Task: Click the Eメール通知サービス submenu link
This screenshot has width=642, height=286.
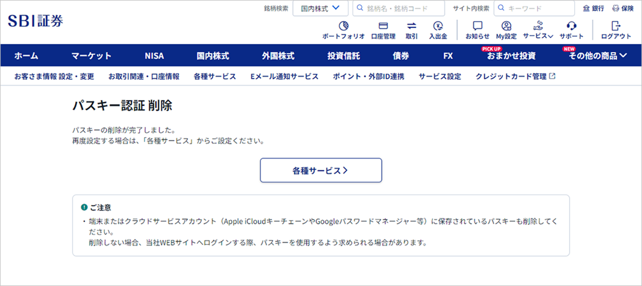Action: pyautogui.click(x=284, y=77)
